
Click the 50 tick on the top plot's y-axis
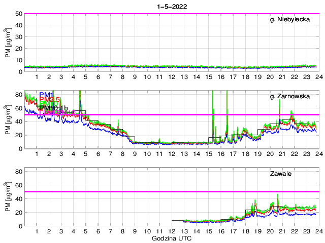point(18,14)
